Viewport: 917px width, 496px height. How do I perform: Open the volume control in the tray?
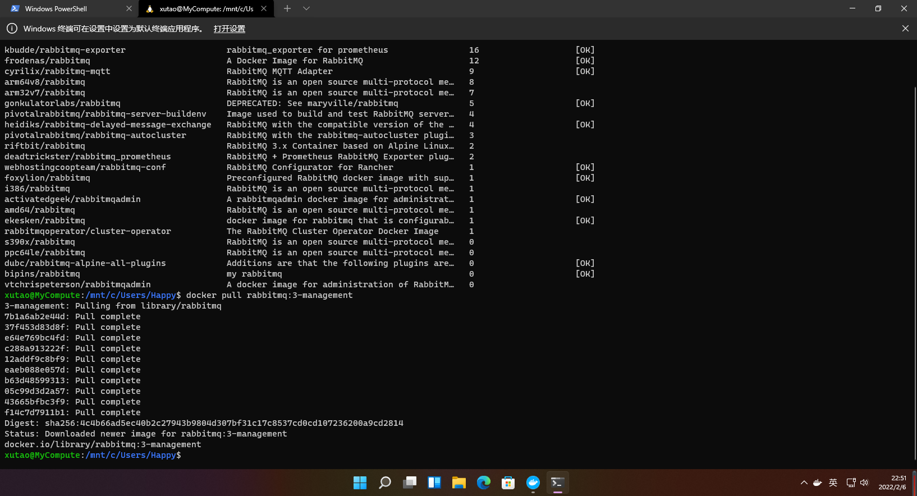pyautogui.click(x=864, y=483)
